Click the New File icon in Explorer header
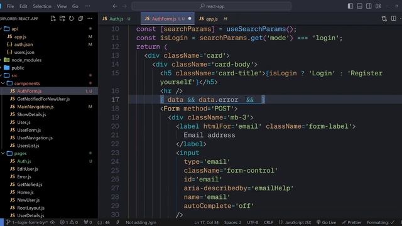402x226 pixels. click(53, 18)
